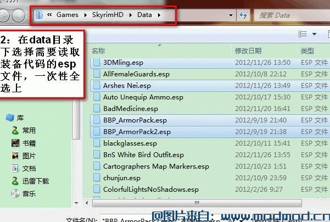Click date 2012/11/26 13:50 of 3DMling.esp

tap(262, 63)
